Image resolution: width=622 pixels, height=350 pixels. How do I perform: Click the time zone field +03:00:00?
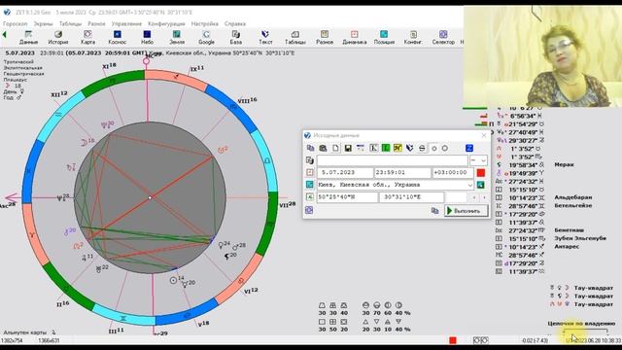[453, 173]
